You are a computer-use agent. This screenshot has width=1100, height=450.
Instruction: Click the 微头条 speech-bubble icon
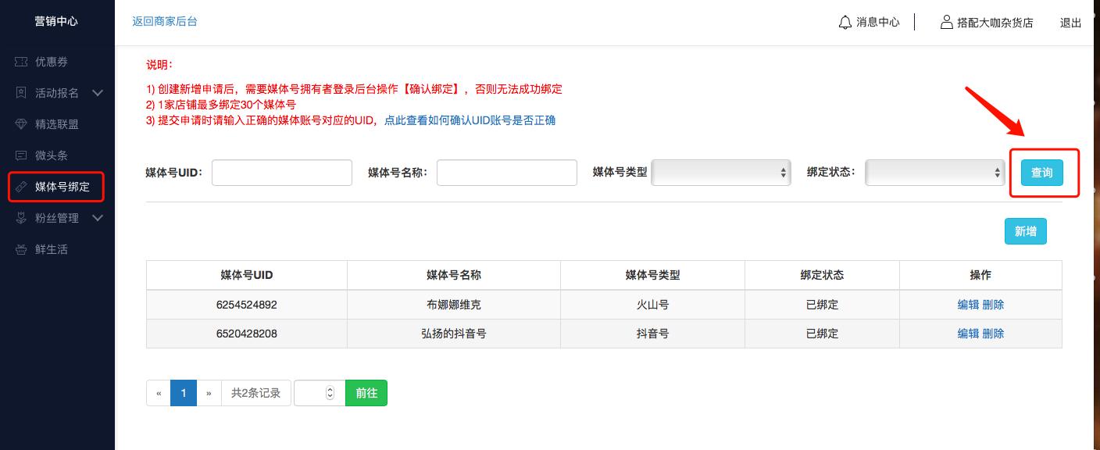[x=20, y=155]
